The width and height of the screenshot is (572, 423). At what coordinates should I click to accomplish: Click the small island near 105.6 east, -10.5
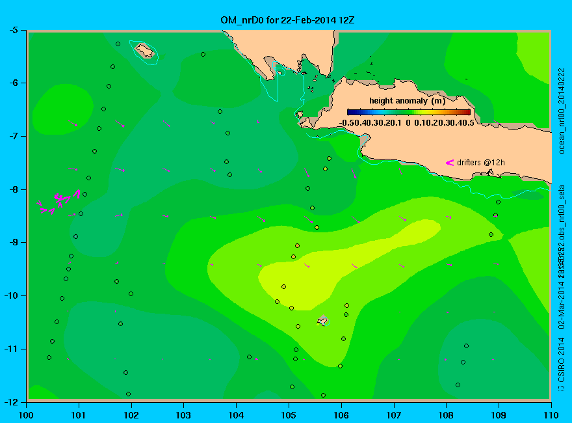(x=322, y=321)
